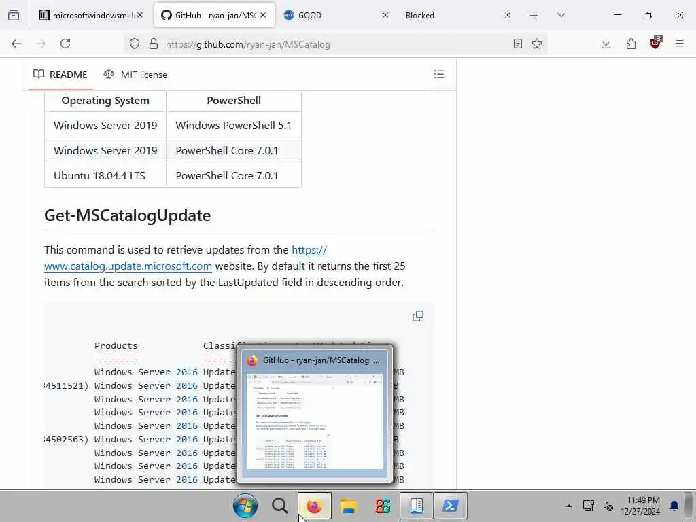The width and height of the screenshot is (696, 522).
Task: Reload the current page
Action: (65, 43)
